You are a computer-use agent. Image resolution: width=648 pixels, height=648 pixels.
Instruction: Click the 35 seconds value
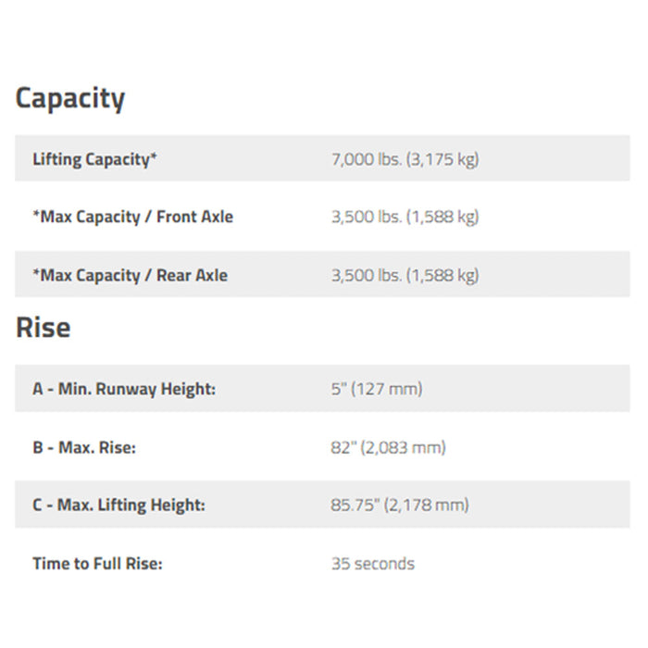(x=373, y=564)
